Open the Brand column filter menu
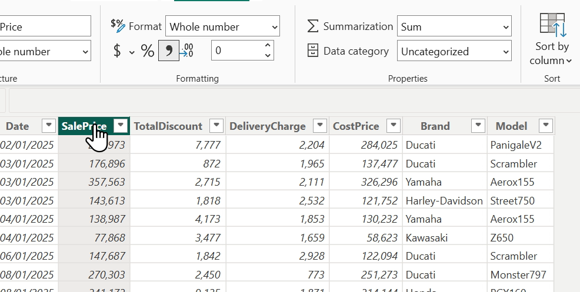The width and height of the screenshot is (580, 292). pos(478,126)
